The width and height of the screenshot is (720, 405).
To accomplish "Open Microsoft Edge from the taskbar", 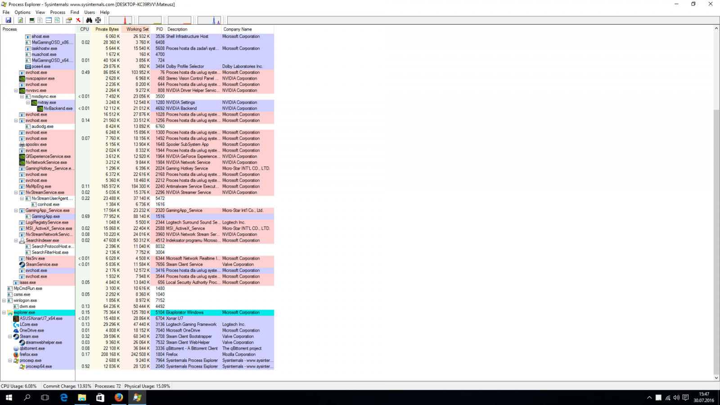I will pyautogui.click(x=64, y=397).
